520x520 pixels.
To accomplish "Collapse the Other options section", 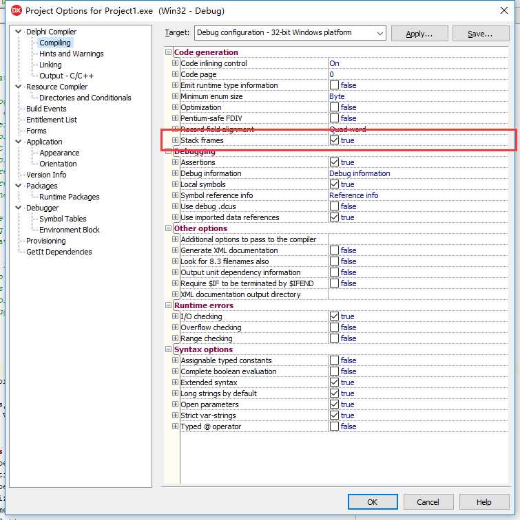I will pos(168,228).
